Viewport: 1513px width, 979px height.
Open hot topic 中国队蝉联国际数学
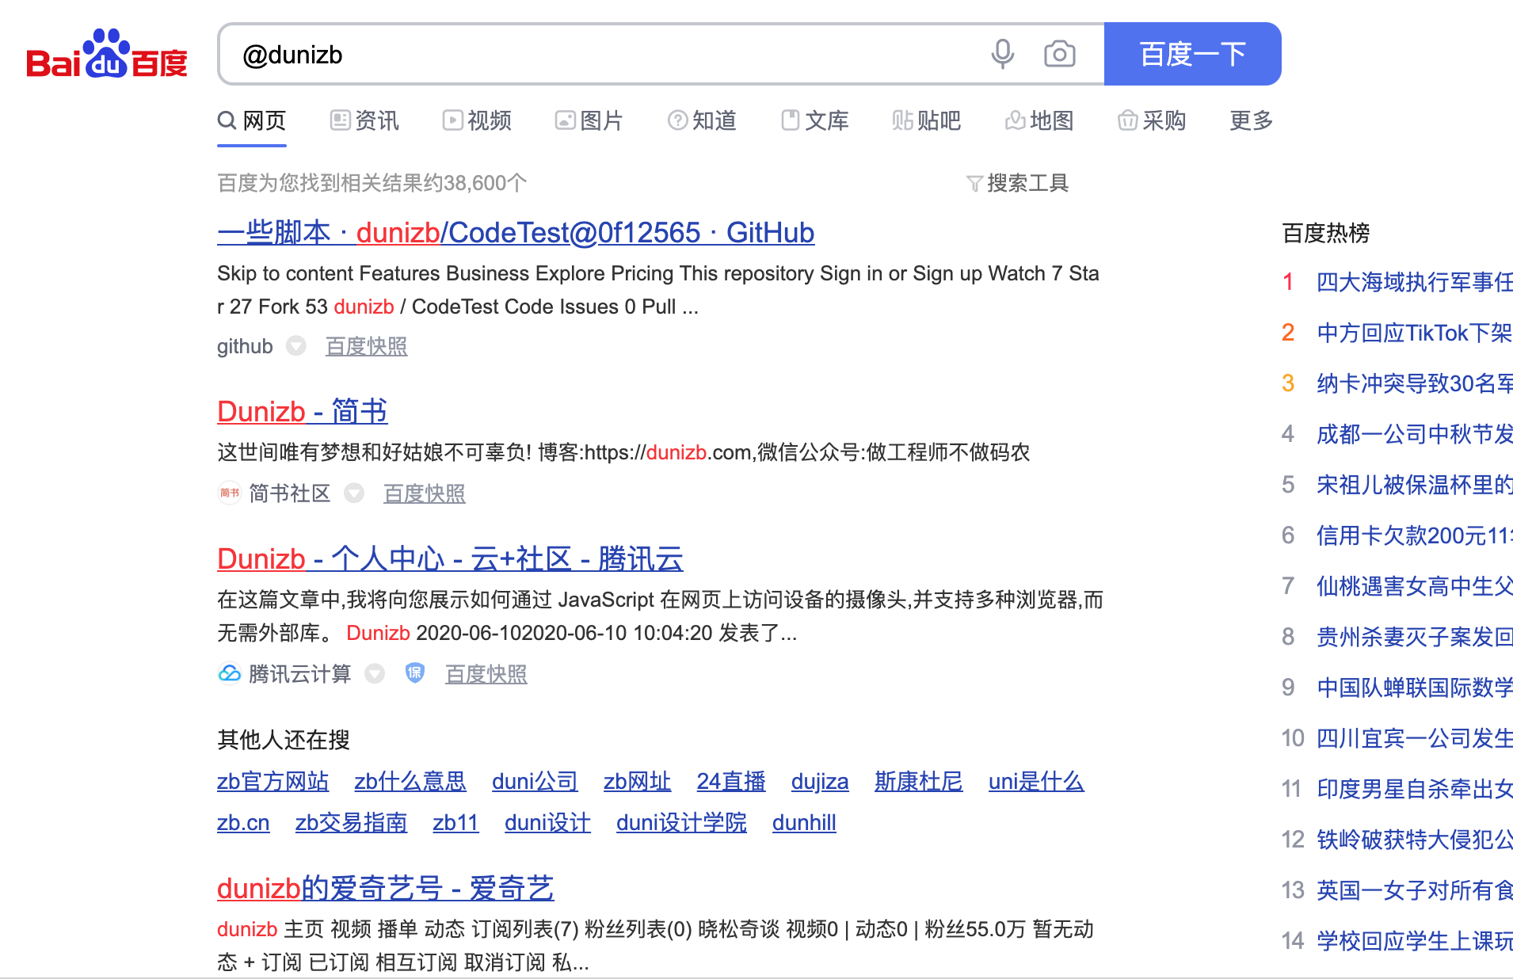point(1415,688)
